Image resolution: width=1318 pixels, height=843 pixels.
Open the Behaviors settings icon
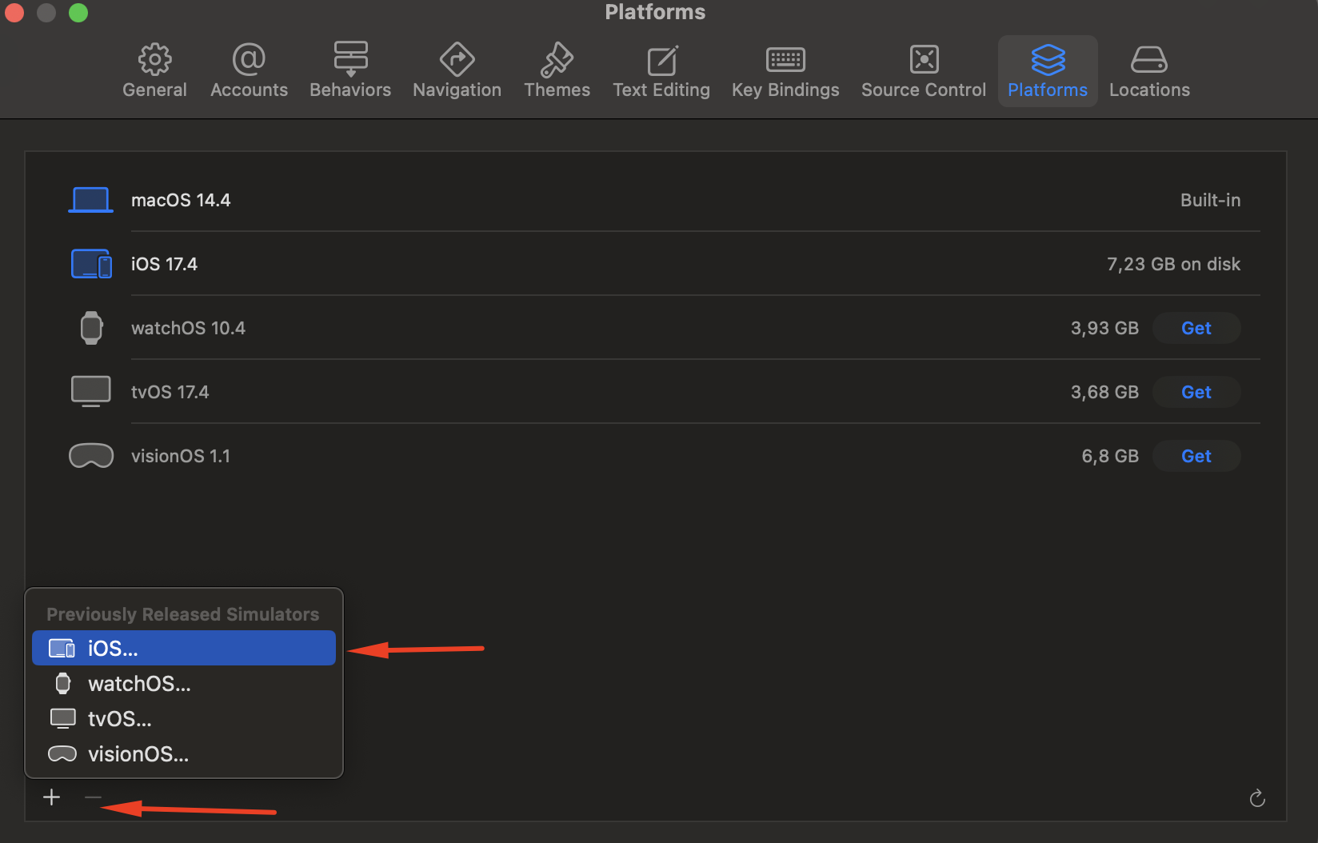[x=350, y=59]
